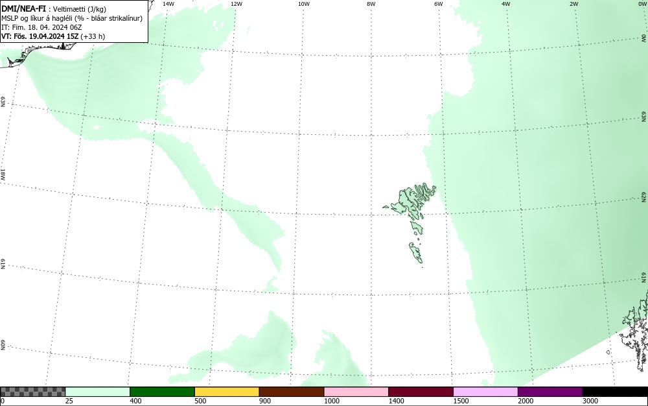Viewport: 648px width, 406px height.
Task: Select the purple 2000–3000 legend swatch
Action: [550, 392]
